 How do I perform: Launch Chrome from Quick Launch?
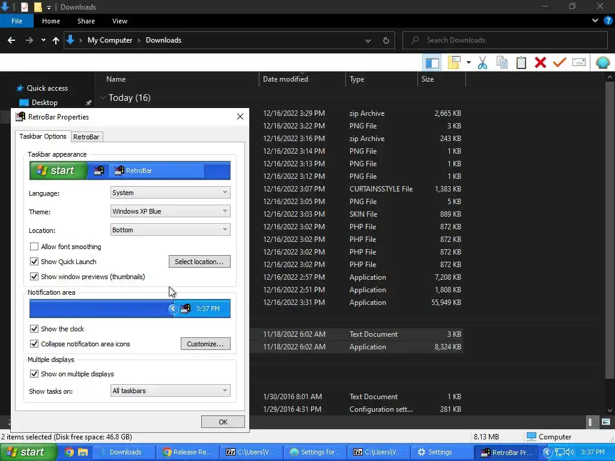[69, 452]
